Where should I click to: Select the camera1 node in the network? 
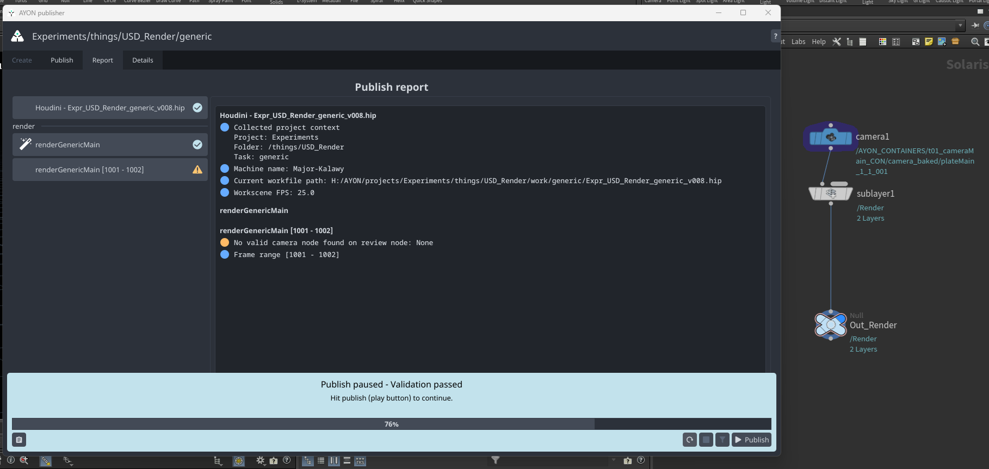click(x=831, y=137)
